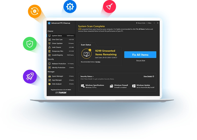Click 'Set to Automatically Install' text

pyautogui.click(x=145, y=87)
